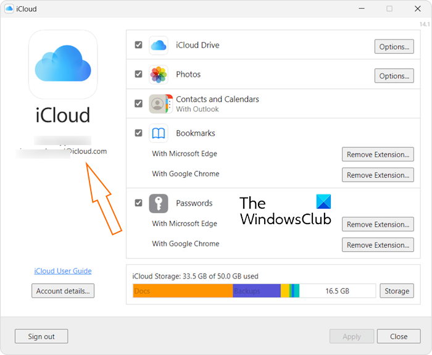432x355 pixels.
Task: Click the iCloud Drive label
Action: tap(197, 45)
